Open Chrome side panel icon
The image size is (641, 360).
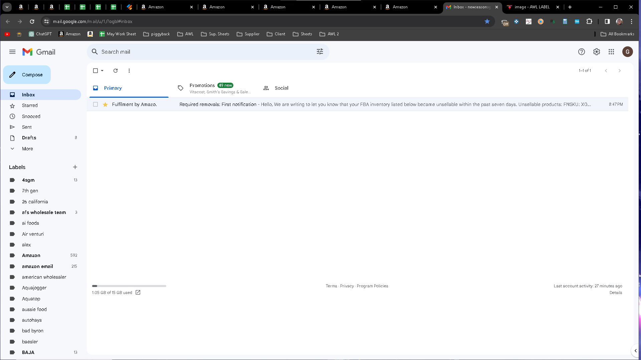click(x=607, y=21)
